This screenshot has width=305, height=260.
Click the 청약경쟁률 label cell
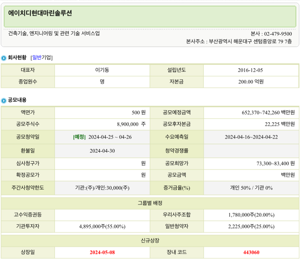point(177,151)
